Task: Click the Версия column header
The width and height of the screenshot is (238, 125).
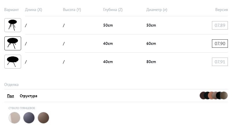Action: tap(221, 10)
